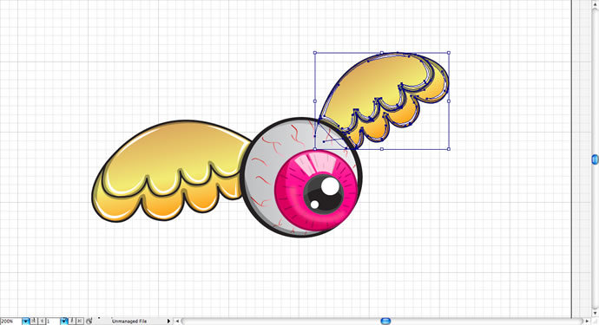599x325 pixels.
Task: Go to the first artboard
Action: point(34,322)
